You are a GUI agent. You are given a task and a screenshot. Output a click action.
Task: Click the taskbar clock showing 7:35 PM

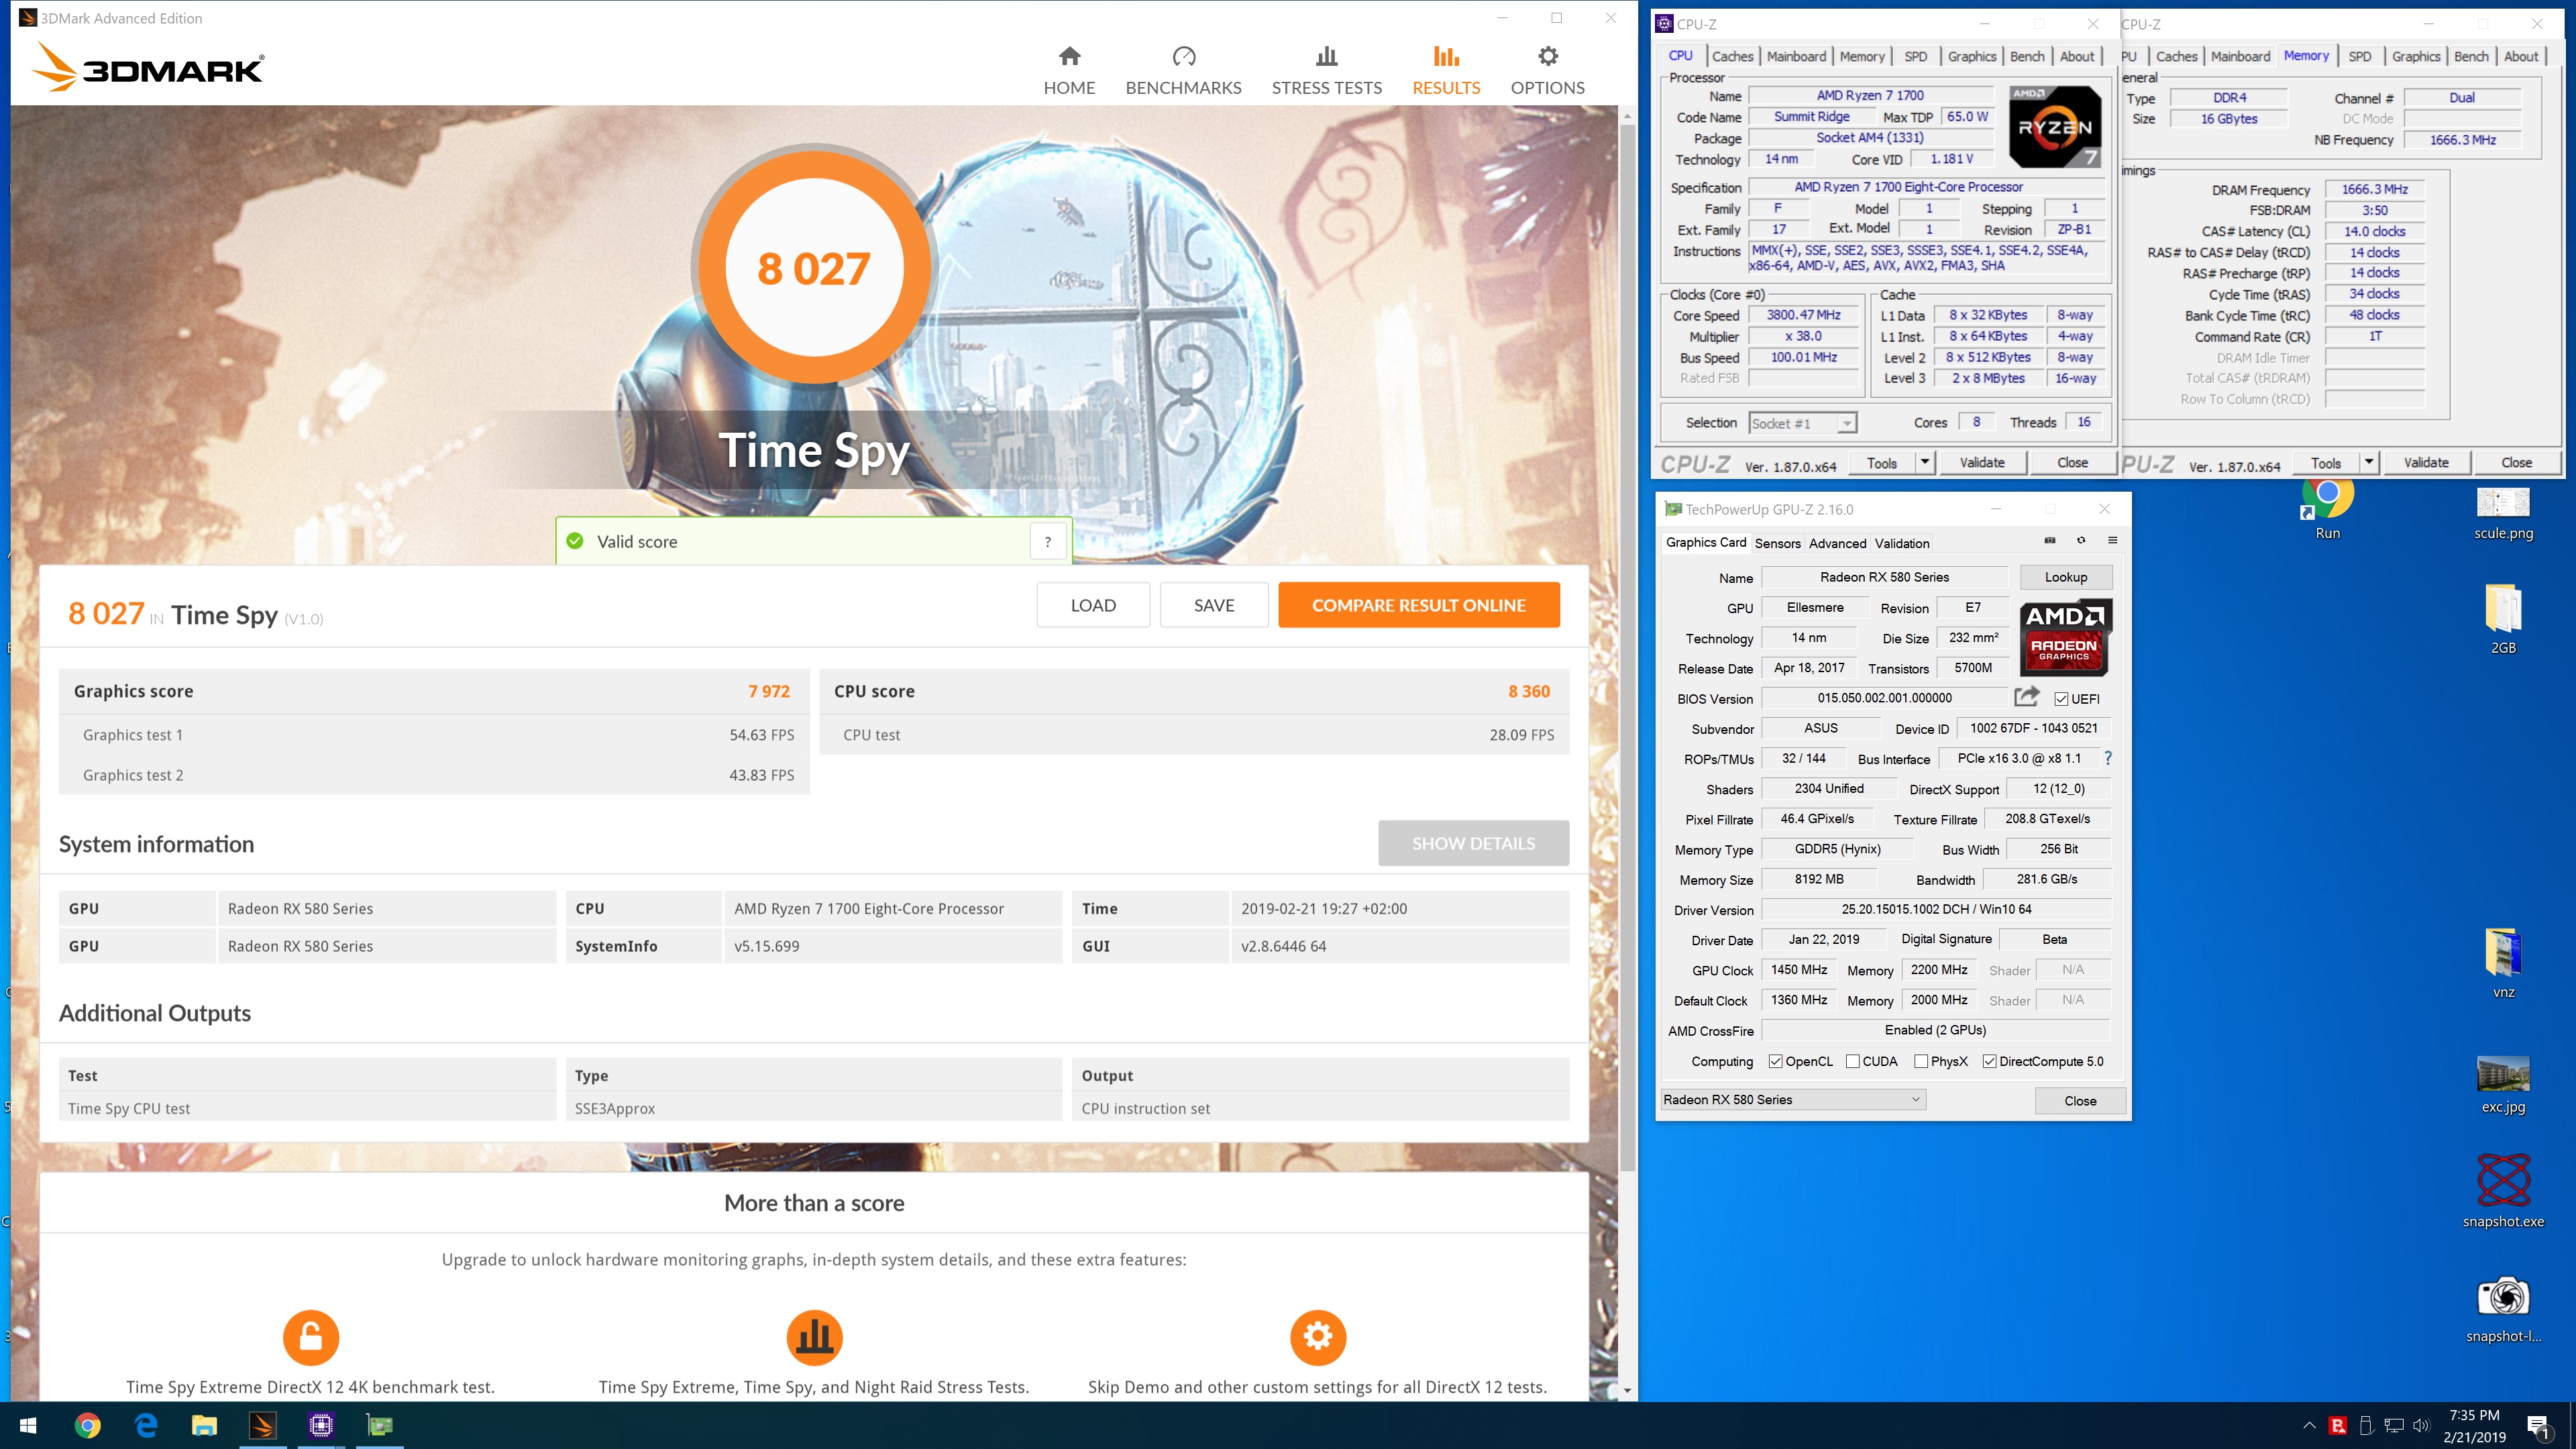point(2474,1425)
